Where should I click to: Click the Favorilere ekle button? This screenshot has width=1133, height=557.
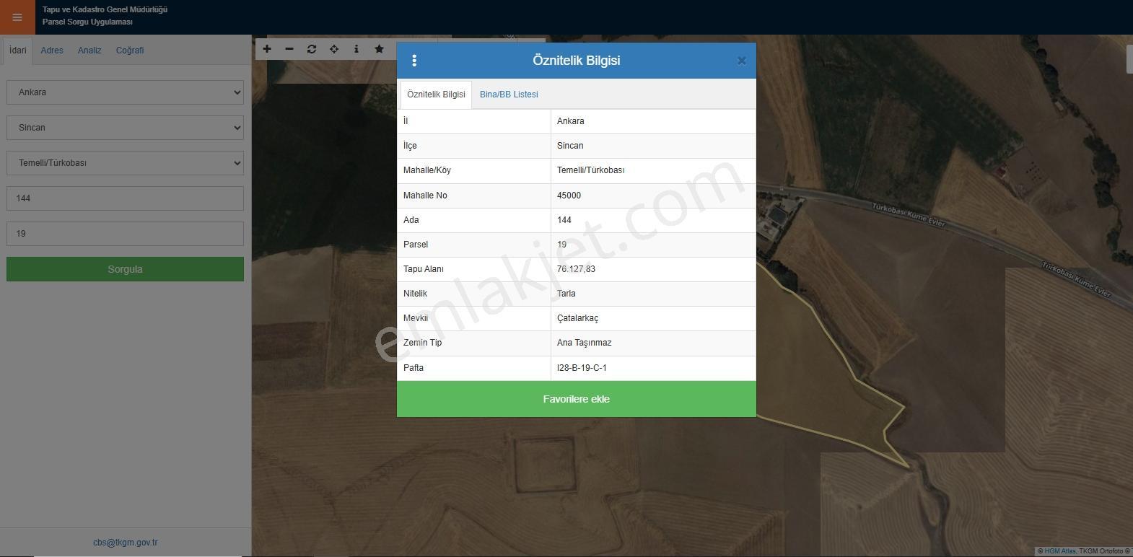coord(577,399)
